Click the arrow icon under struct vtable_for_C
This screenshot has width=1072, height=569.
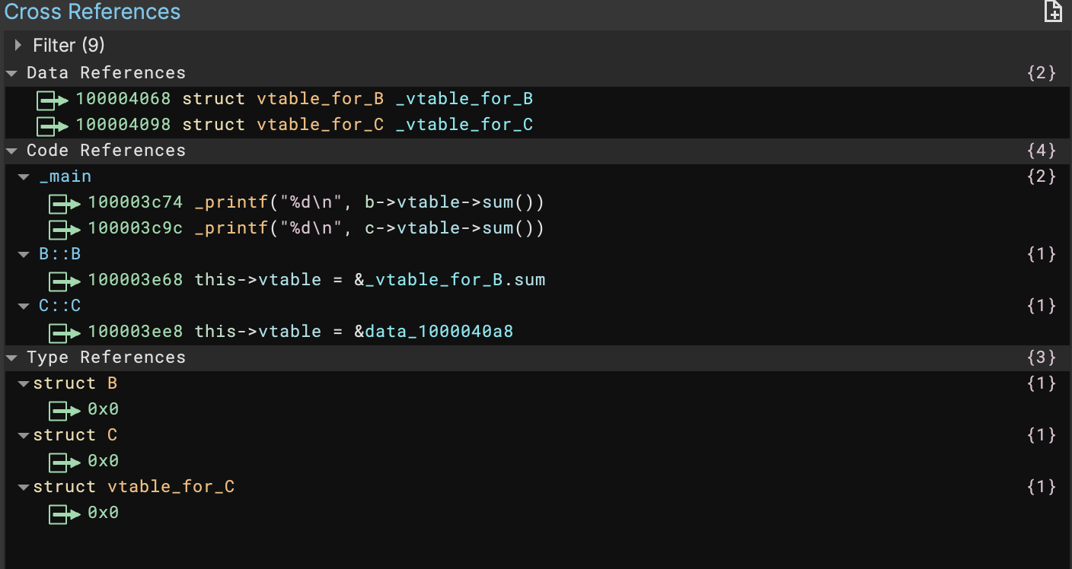(64, 513)
